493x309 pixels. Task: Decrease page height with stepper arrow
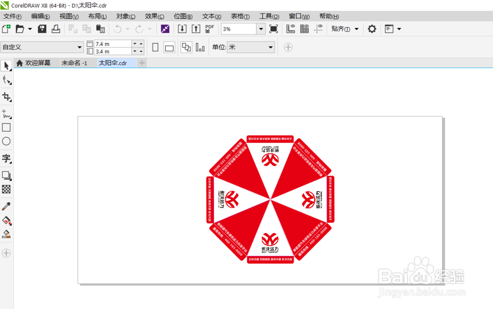coord(135,51)
